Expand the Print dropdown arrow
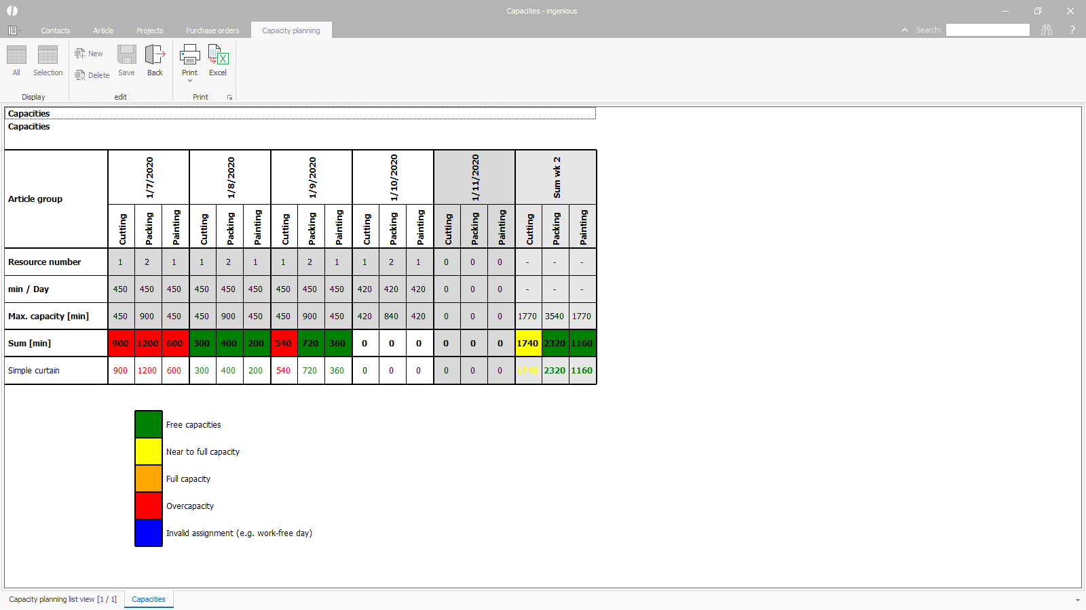1086x610 pixels. click(x=190, y=81)
